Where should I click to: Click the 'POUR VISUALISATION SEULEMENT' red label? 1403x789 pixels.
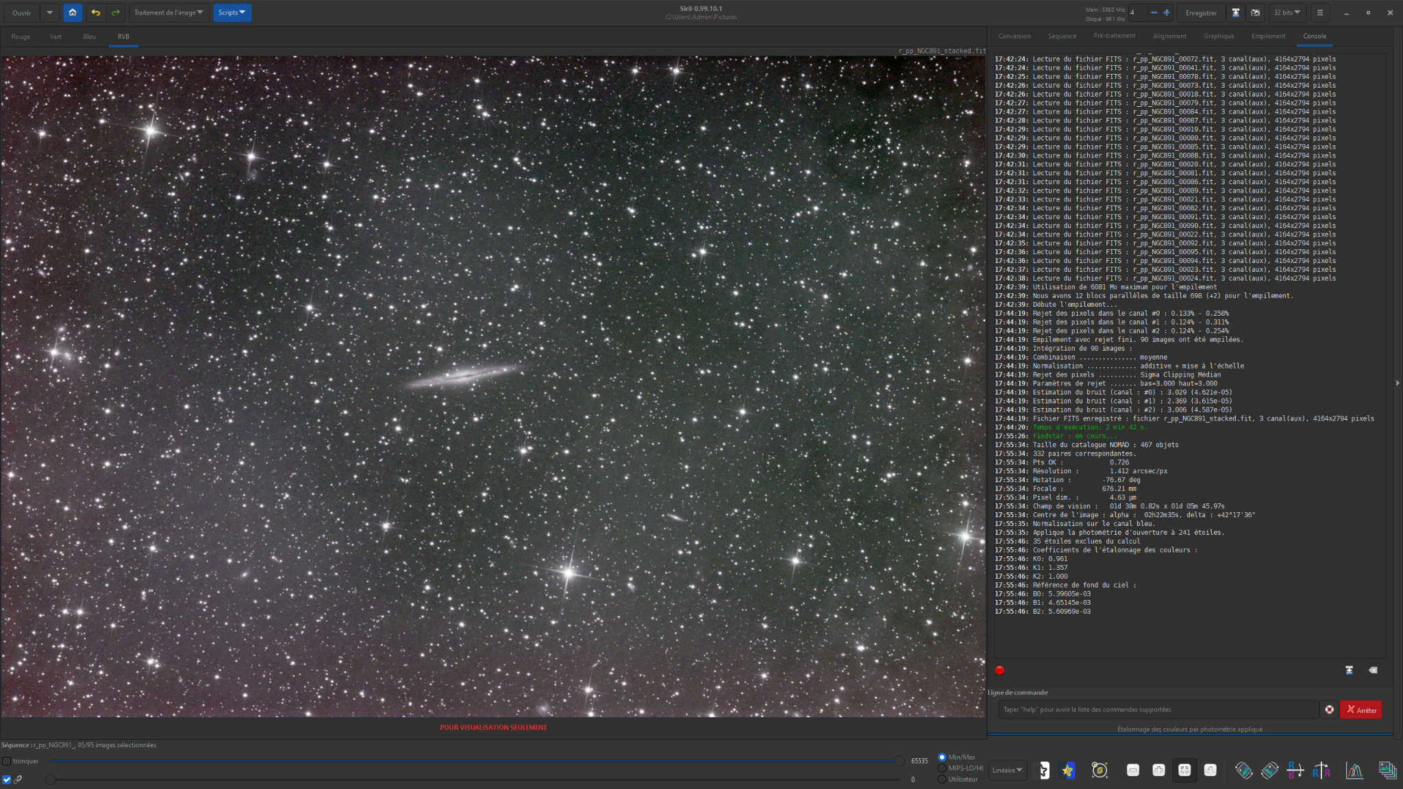coord(493,727)
